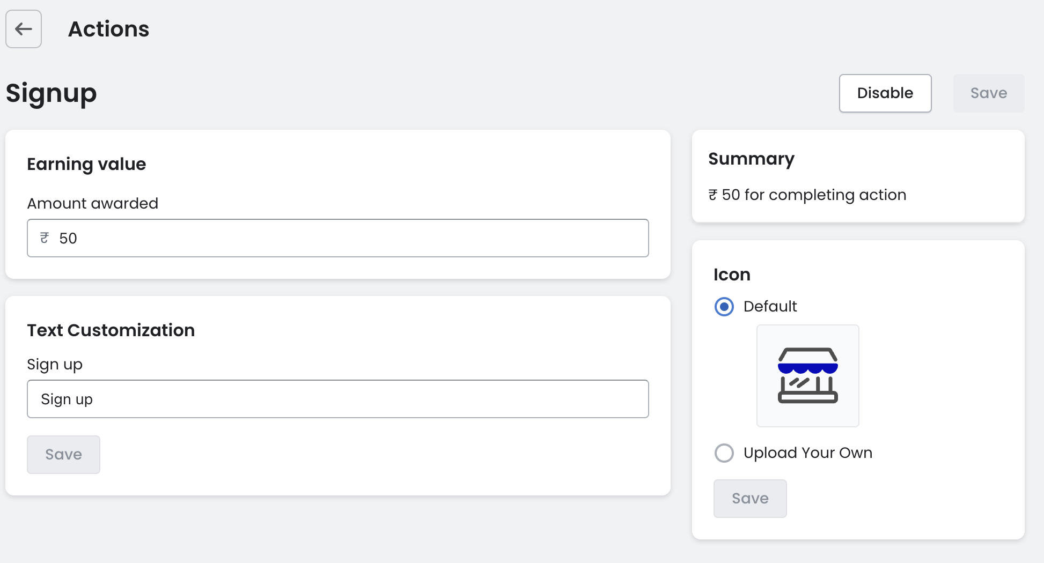The width and height of the screenshot is (1044, 563).
Task: Click into the Sign up text field
Action: (338, 399)
